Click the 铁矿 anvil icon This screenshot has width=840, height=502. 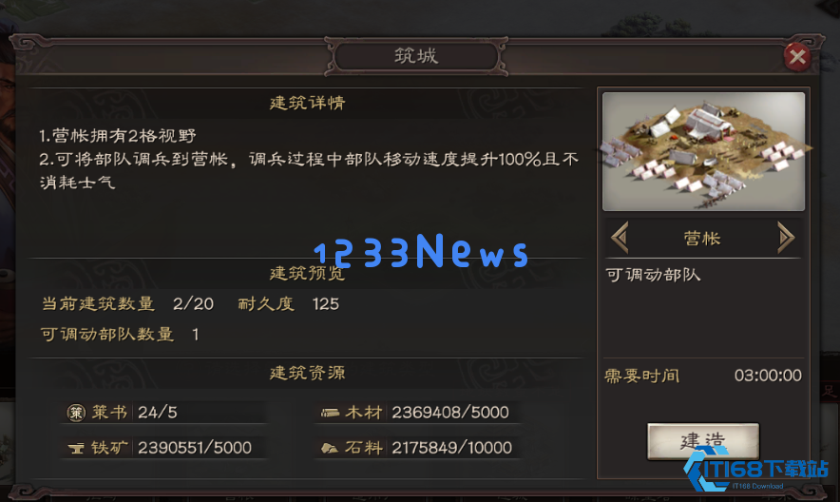76,448
